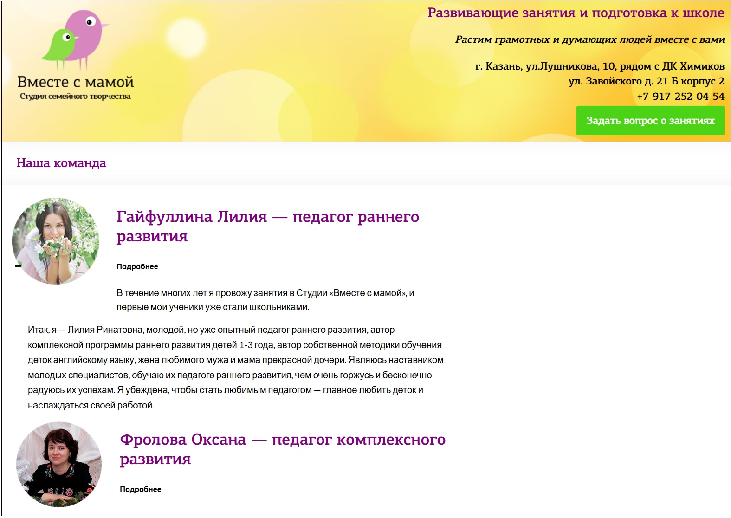Viewport: 731px width, 518px height.
Task: Expand 'Подробнее' under Фролова Оксана
Action: tap(141, 489)
